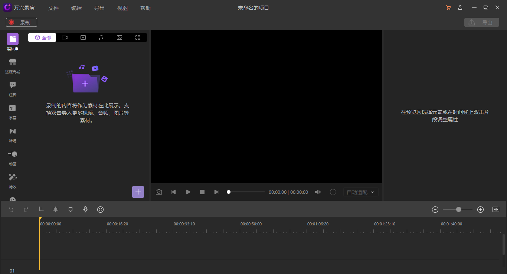Play the preview video

(188, 192)
